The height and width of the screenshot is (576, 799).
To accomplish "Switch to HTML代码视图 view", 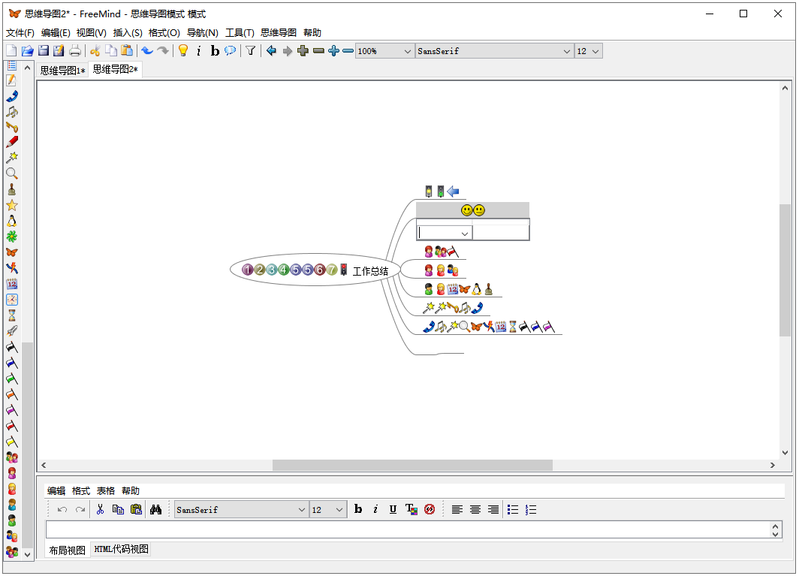I will (121, 550).
